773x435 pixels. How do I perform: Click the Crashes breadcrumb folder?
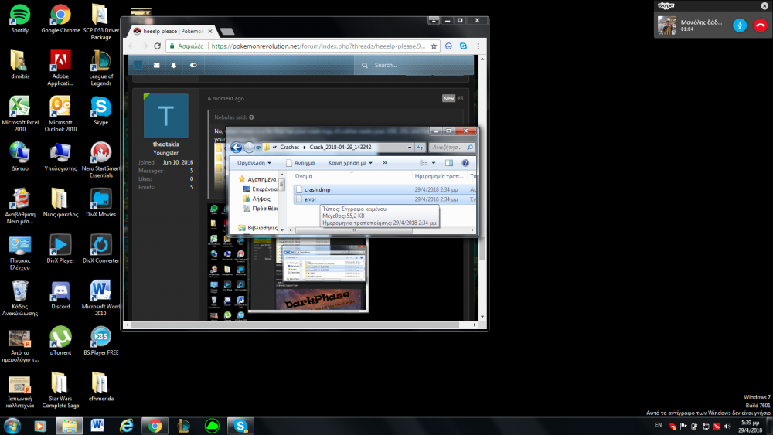(x=289, y=147)
